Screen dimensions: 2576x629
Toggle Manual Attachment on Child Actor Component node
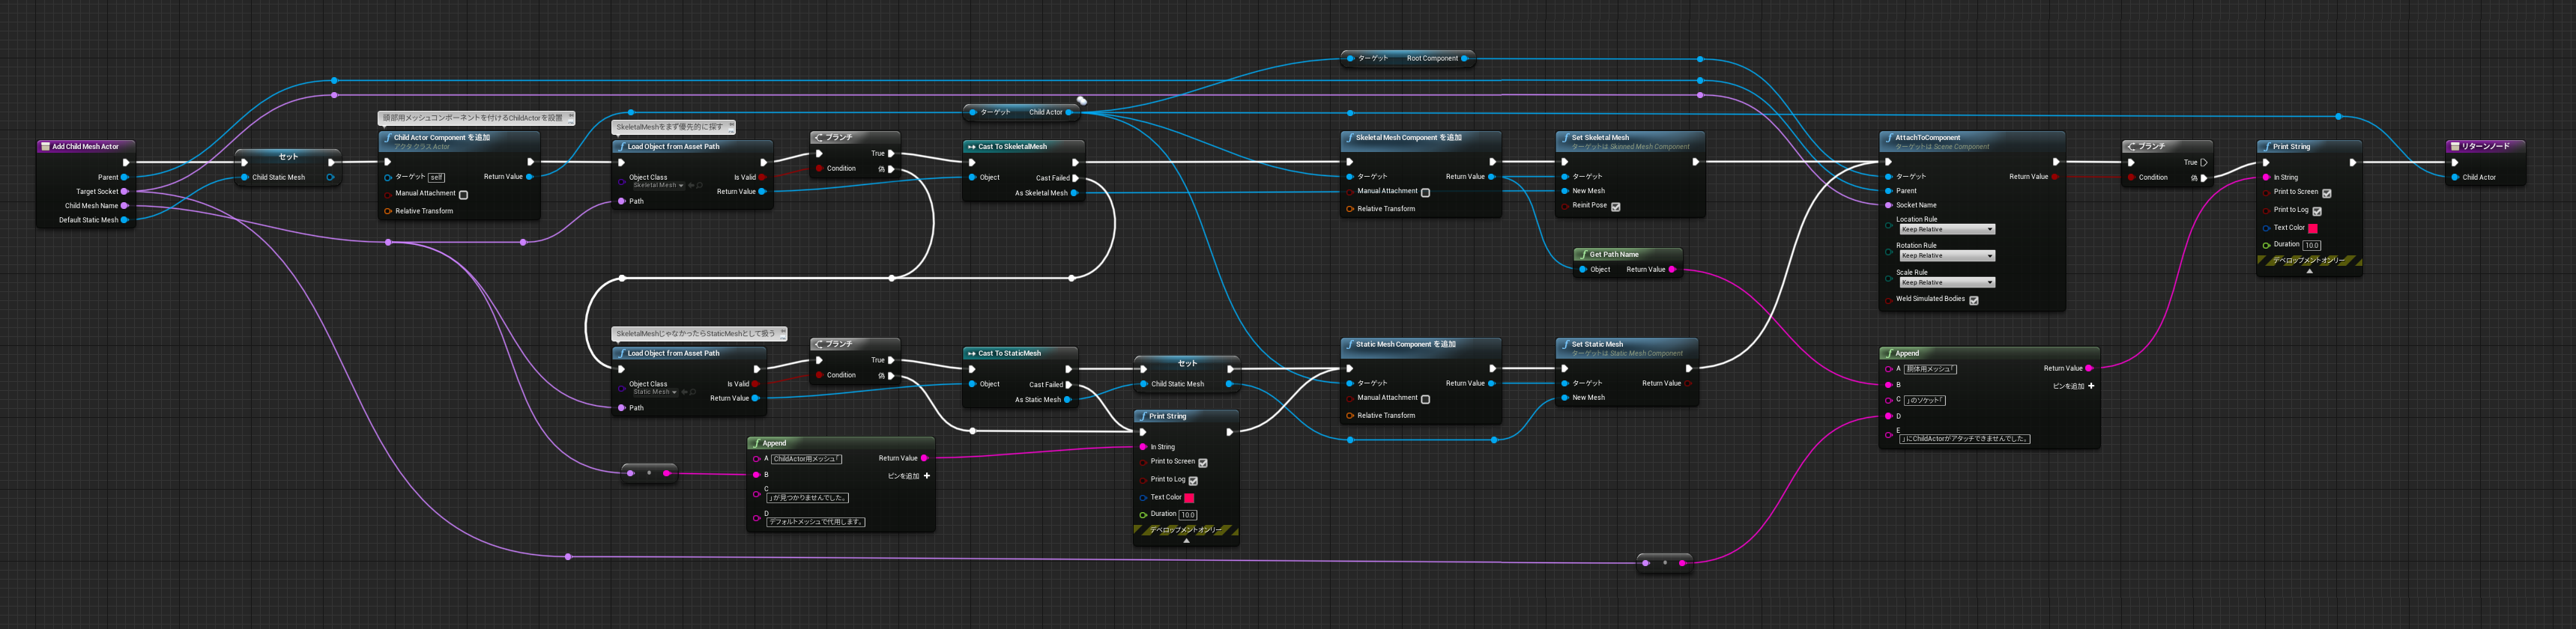coord(463,195)
